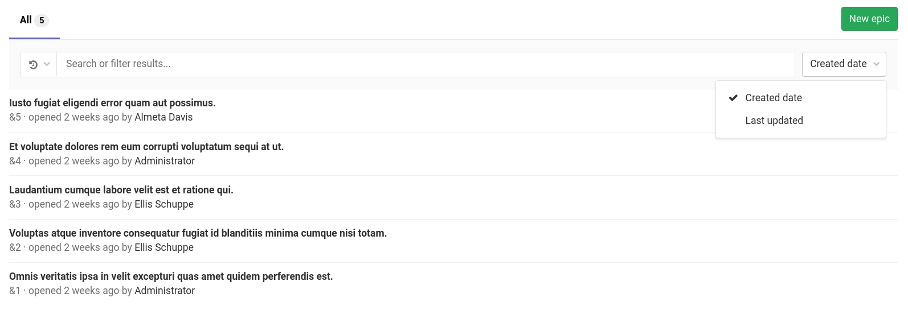Select Created date sort option
Image resolution: width=908 pixels, height=310 pixels.
coord(773,98)
